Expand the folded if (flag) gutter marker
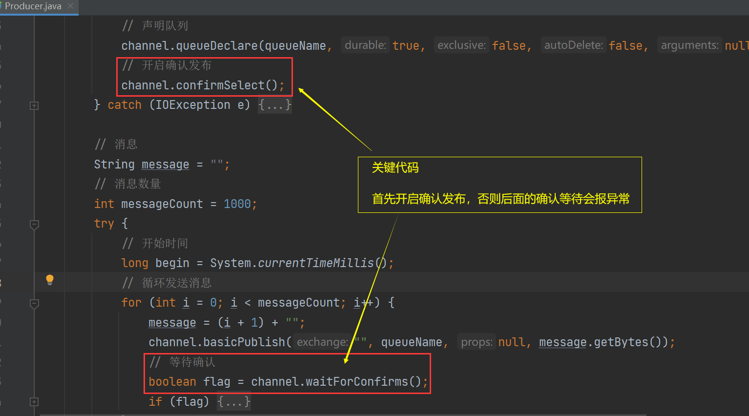Image resolution: width=749 pixels, height=416 pixels. [34, 402]
